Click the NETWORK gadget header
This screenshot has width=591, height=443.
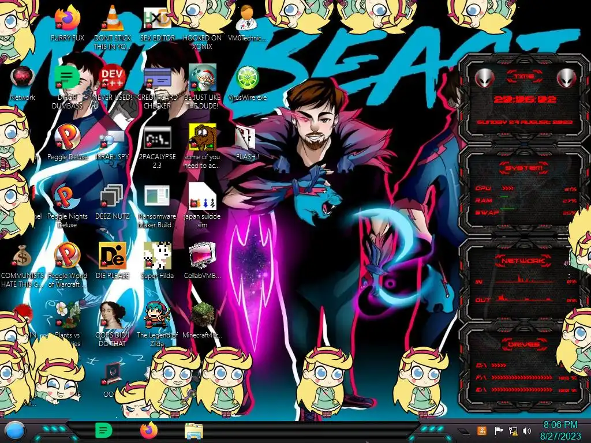(x=523, y=260)
